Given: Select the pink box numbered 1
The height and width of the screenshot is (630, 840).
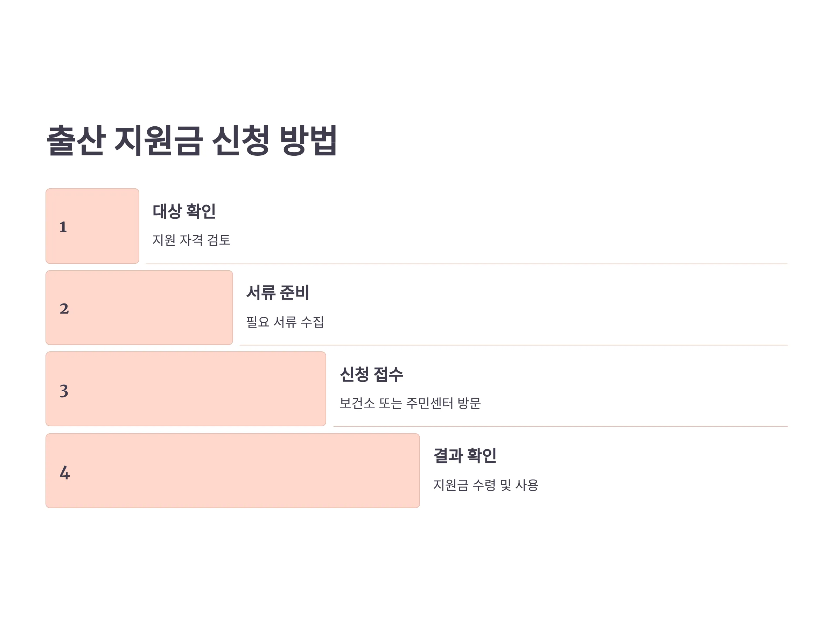Looking at the screenshot, I should pos(92,226).
